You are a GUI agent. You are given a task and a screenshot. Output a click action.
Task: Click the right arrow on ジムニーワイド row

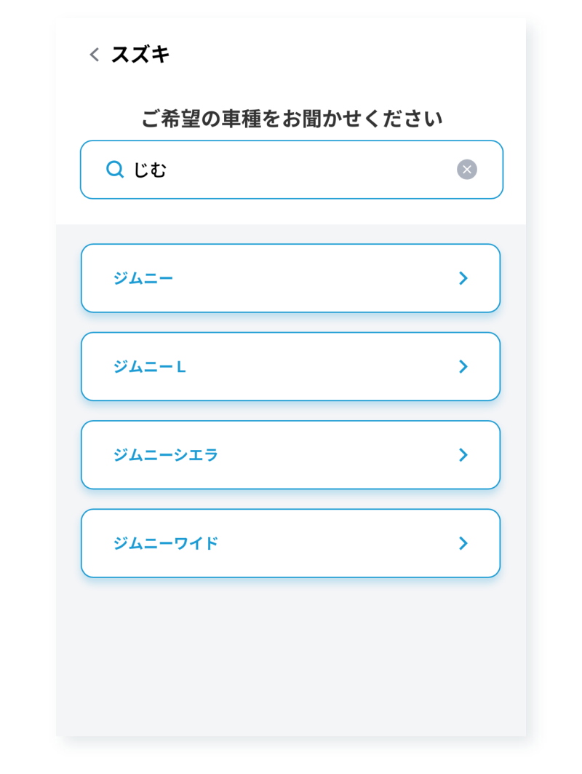point(464,543)
